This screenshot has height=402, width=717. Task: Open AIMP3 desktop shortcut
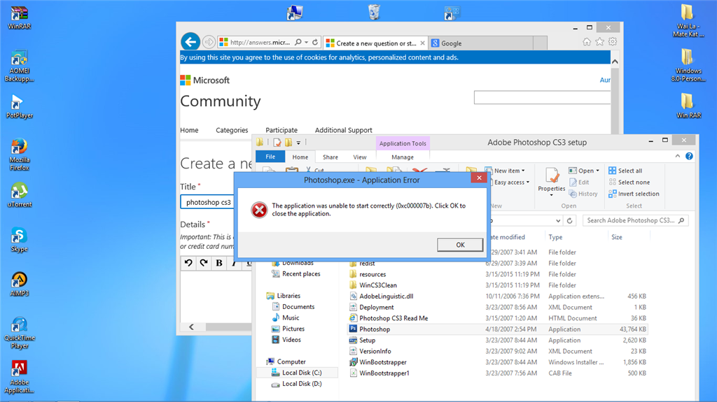point(19,284)
